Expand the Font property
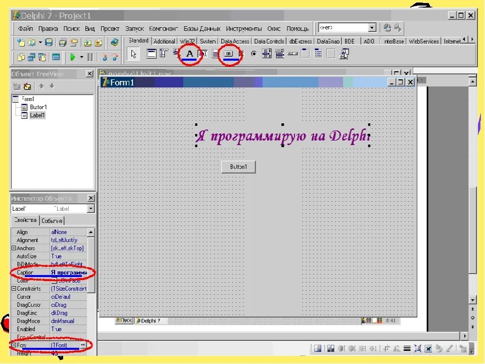Viewport: 485px width, 364px height. point(14,345)
